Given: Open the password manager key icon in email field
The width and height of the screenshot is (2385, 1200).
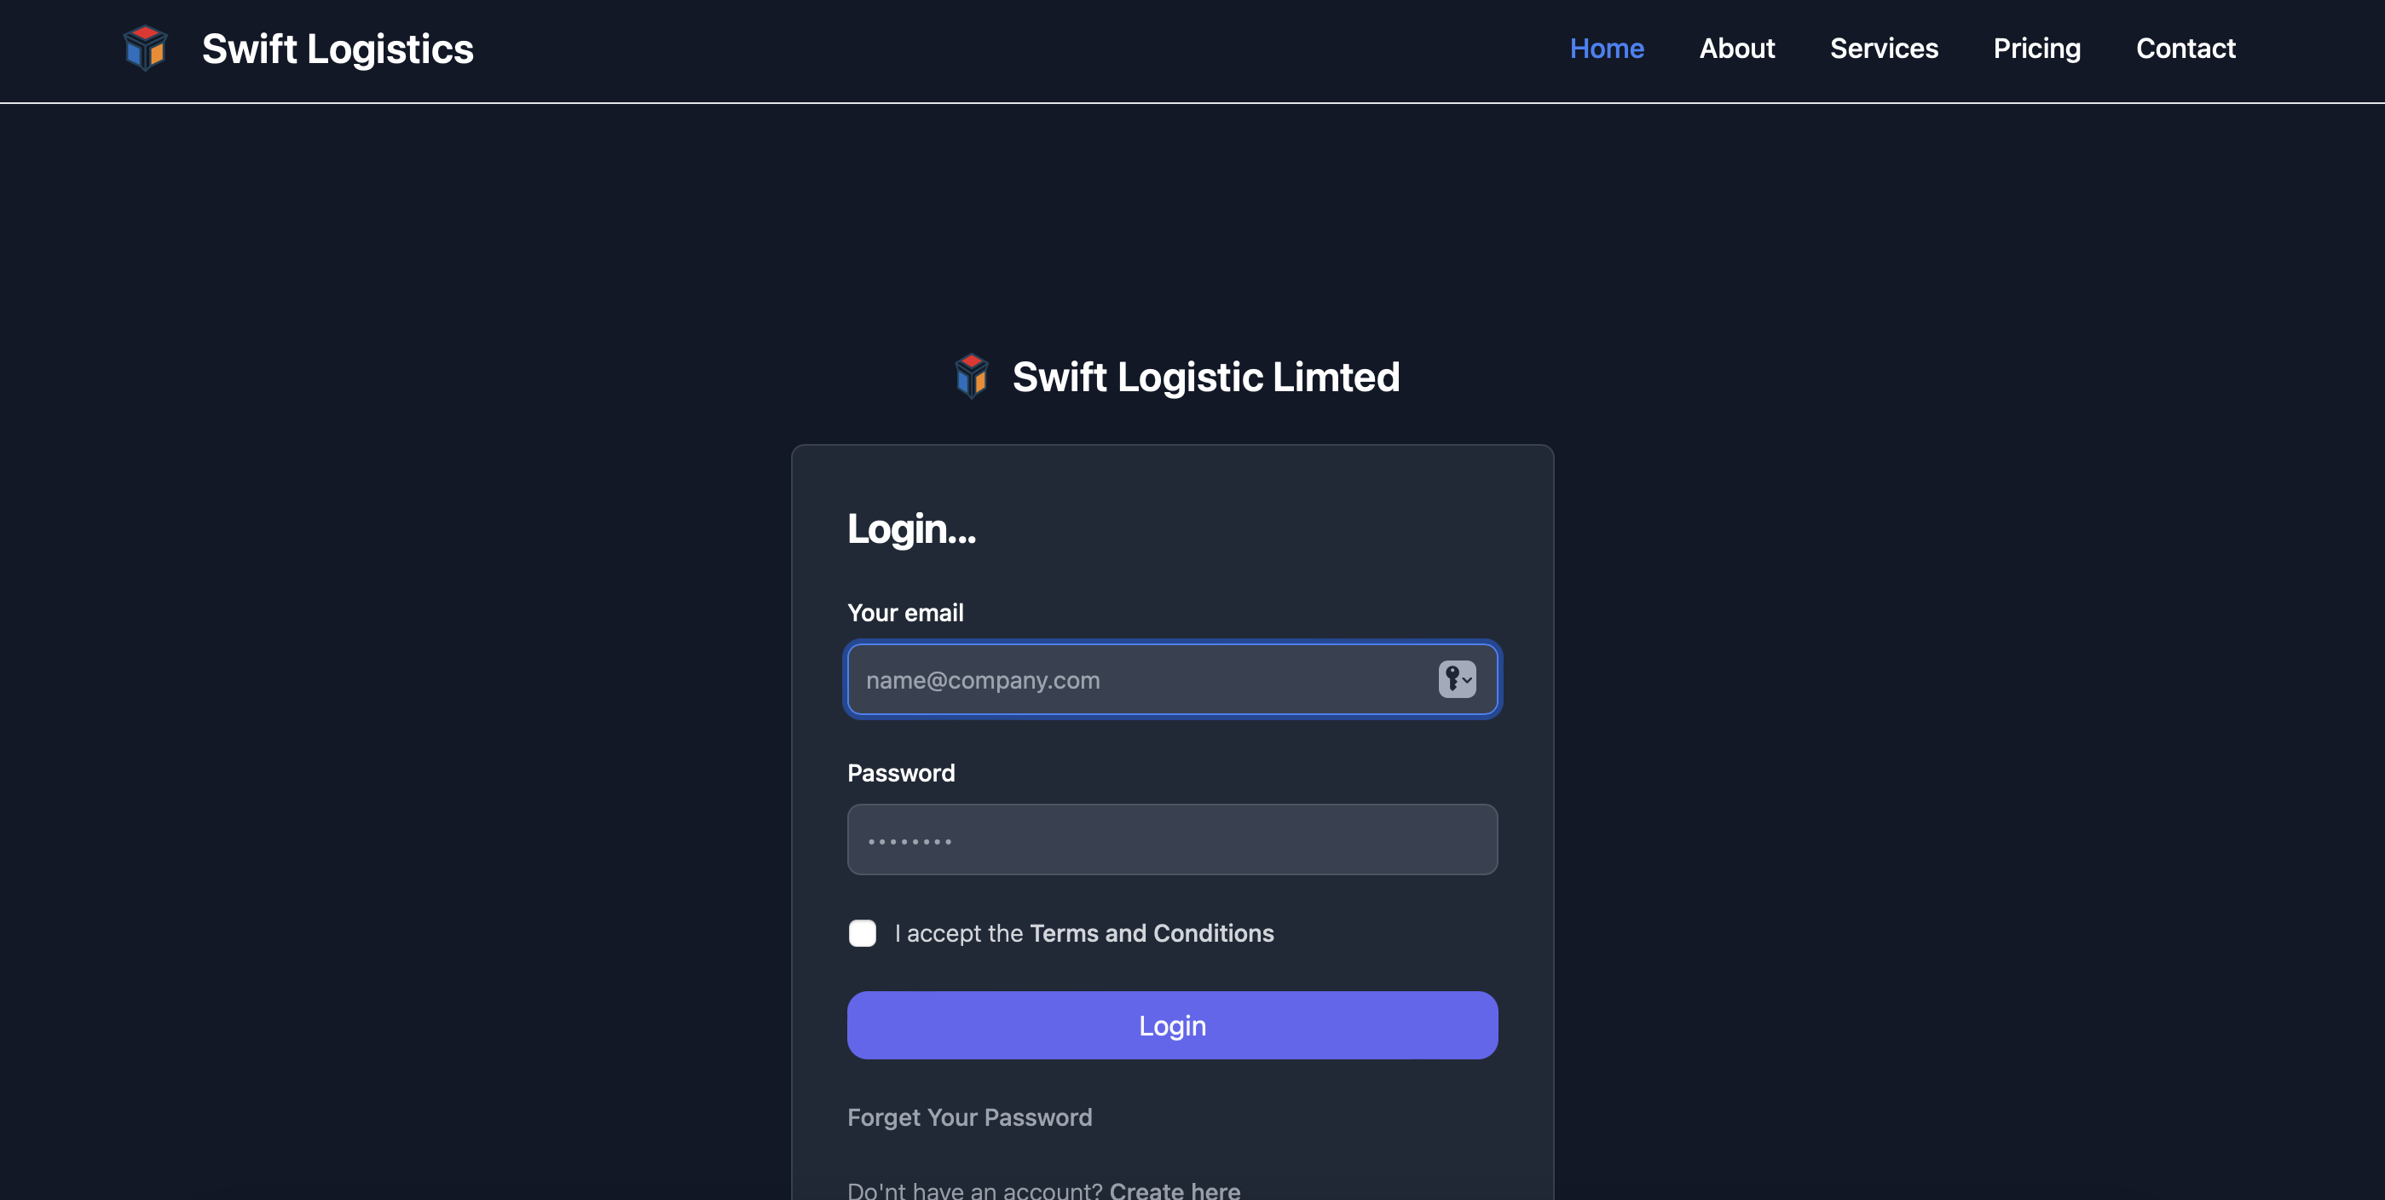Looking at the screenshot, I should coord(1457,679).
